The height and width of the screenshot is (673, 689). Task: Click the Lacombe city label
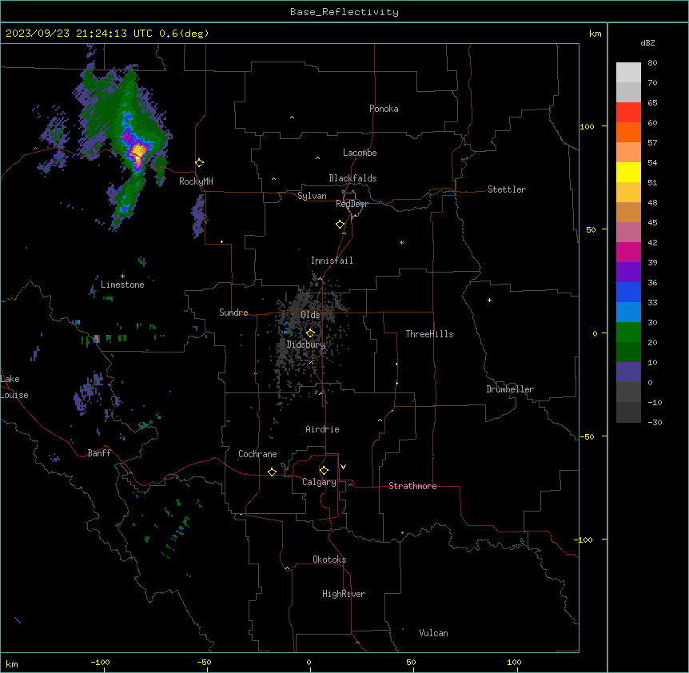(x=360, y=153)
